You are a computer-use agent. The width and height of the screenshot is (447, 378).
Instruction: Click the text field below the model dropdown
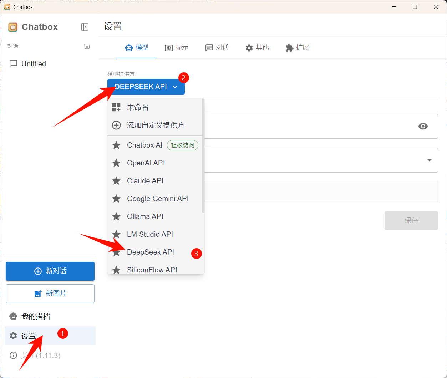coord(321,191)
